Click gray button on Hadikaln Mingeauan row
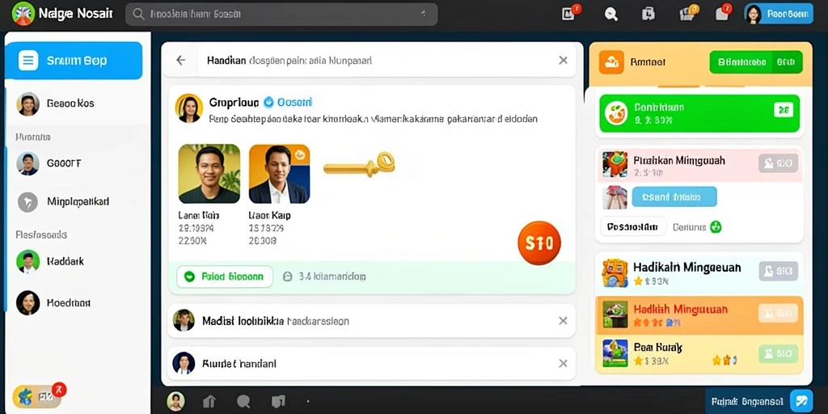The height and width of the screenshot is (414, 828). pos(778,271)
